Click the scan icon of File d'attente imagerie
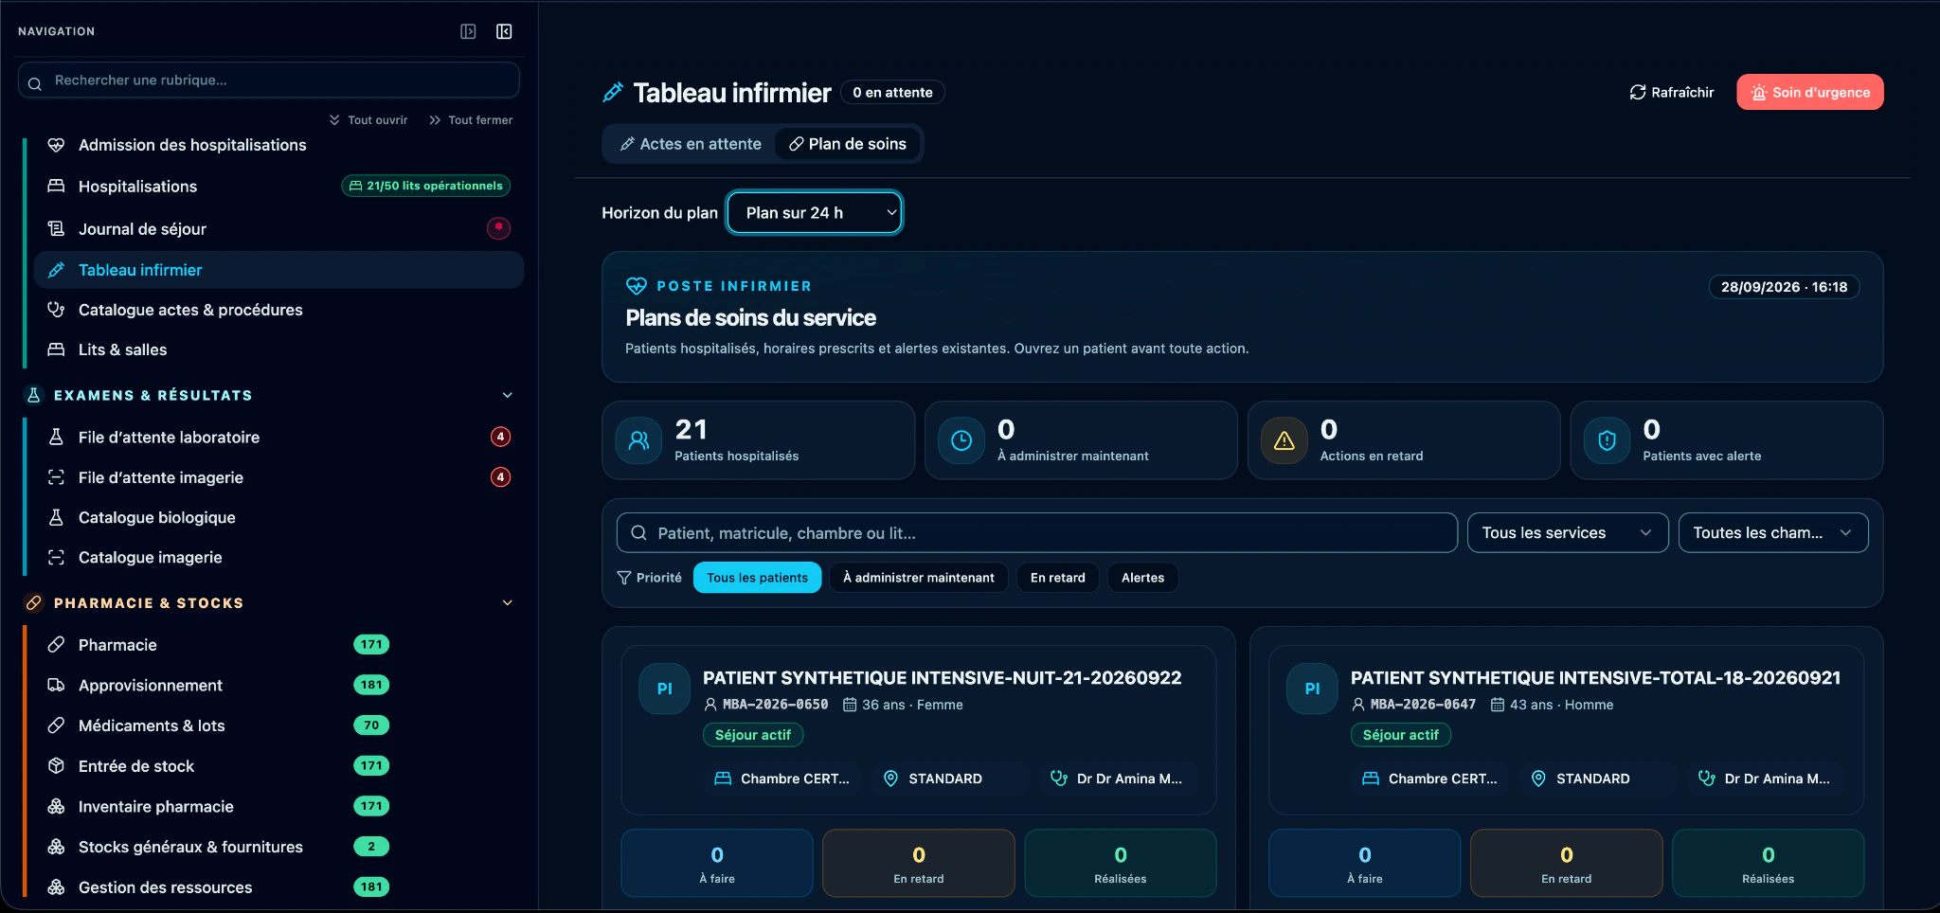1940x913 pixels. pyautogui.click(x=57, y=477)
